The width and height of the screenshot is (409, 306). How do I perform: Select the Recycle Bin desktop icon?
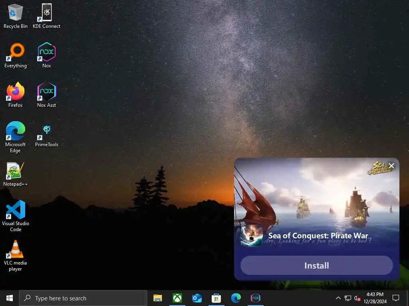tap(16, 16)
